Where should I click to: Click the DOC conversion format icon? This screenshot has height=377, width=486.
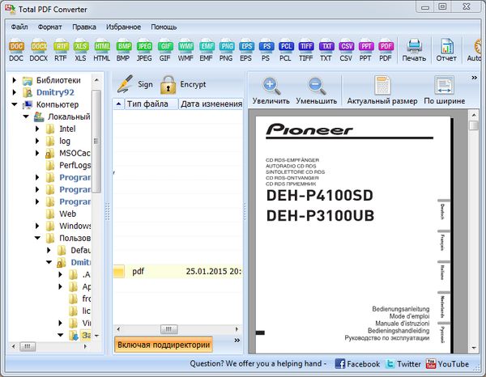(x=16, y=47)
